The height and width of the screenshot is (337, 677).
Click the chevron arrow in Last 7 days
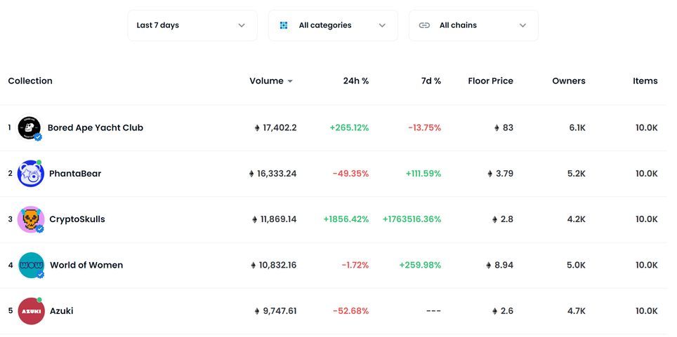point(242,25)
